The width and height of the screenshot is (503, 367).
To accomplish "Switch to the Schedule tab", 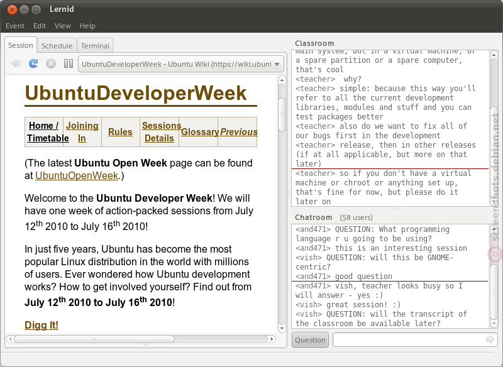I will [x=57, y=46].
